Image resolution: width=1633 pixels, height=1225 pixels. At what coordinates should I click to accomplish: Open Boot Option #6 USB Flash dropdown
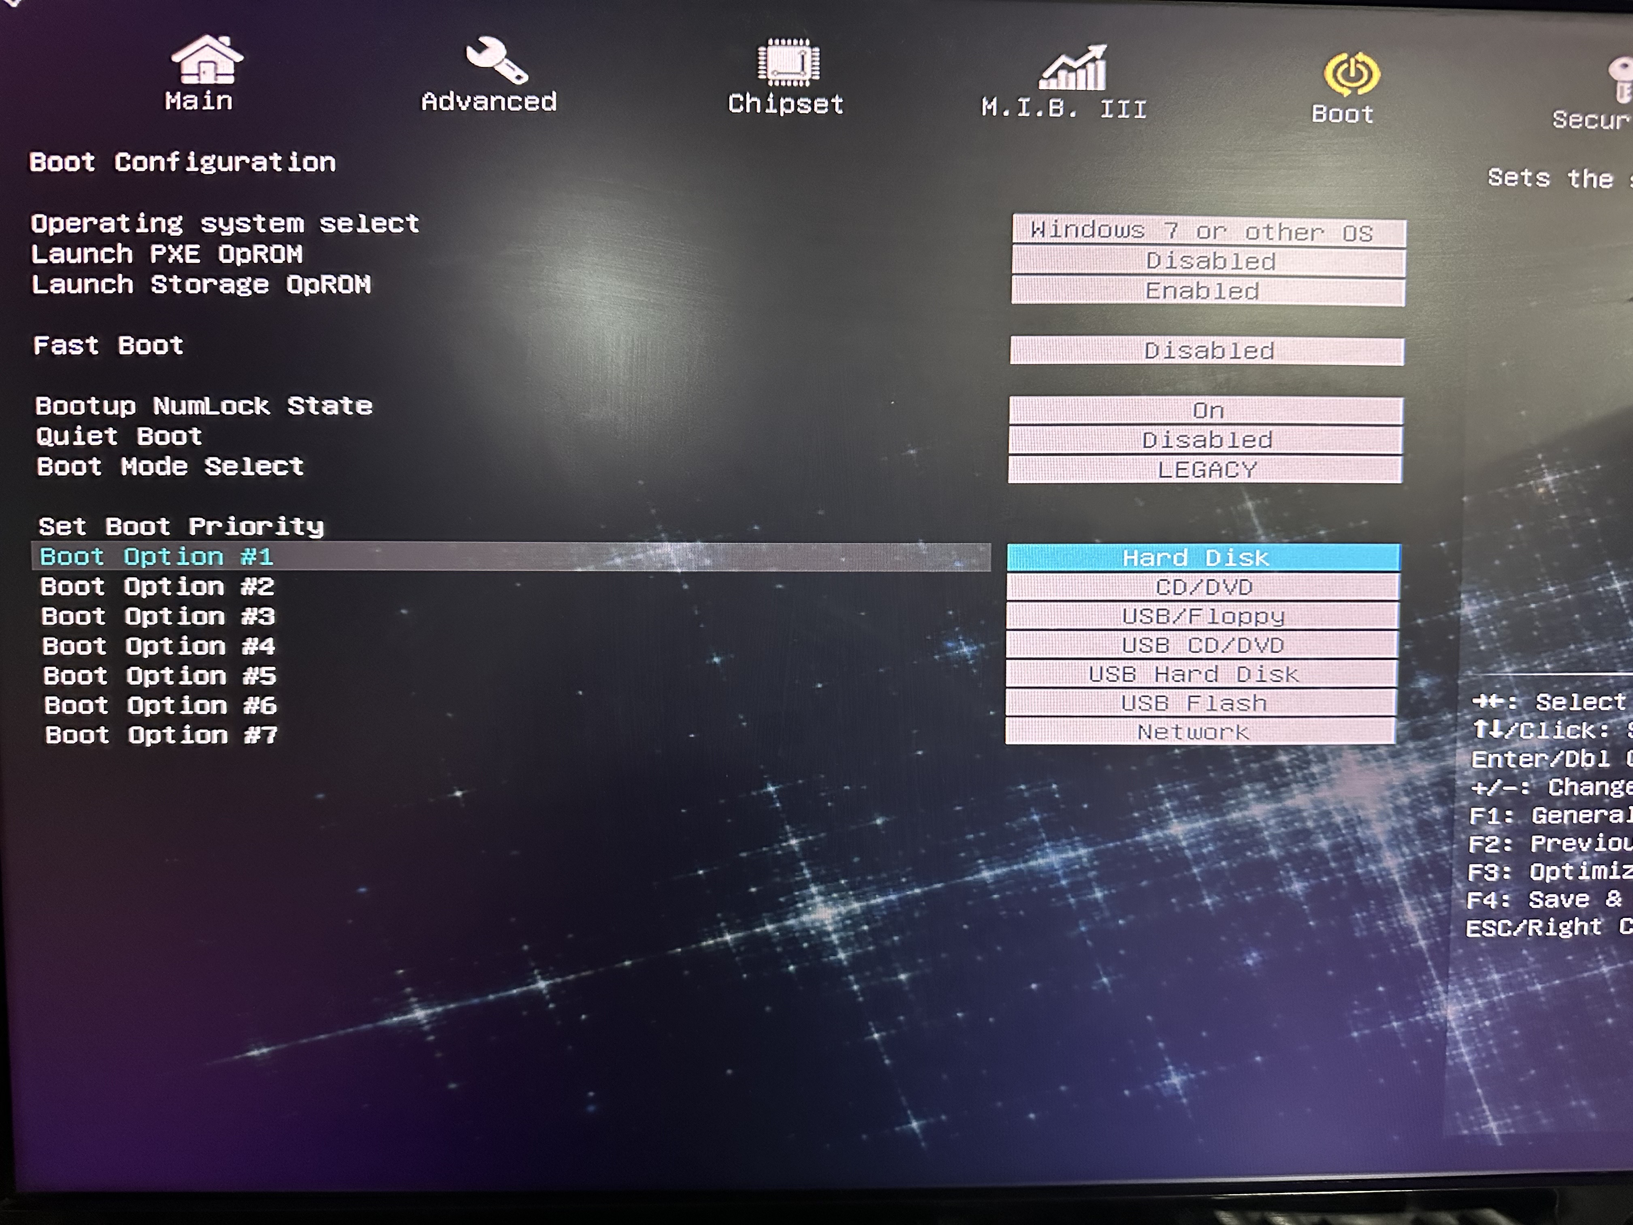[x=1201, y=703]
